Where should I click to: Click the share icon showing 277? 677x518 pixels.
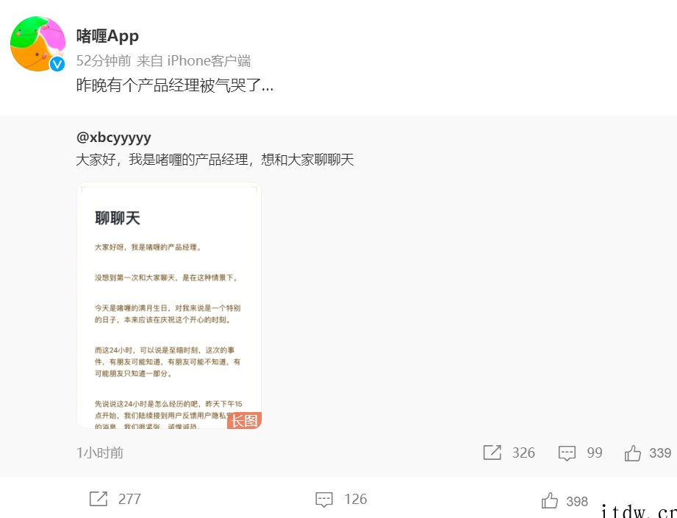(x=98, y=499)
